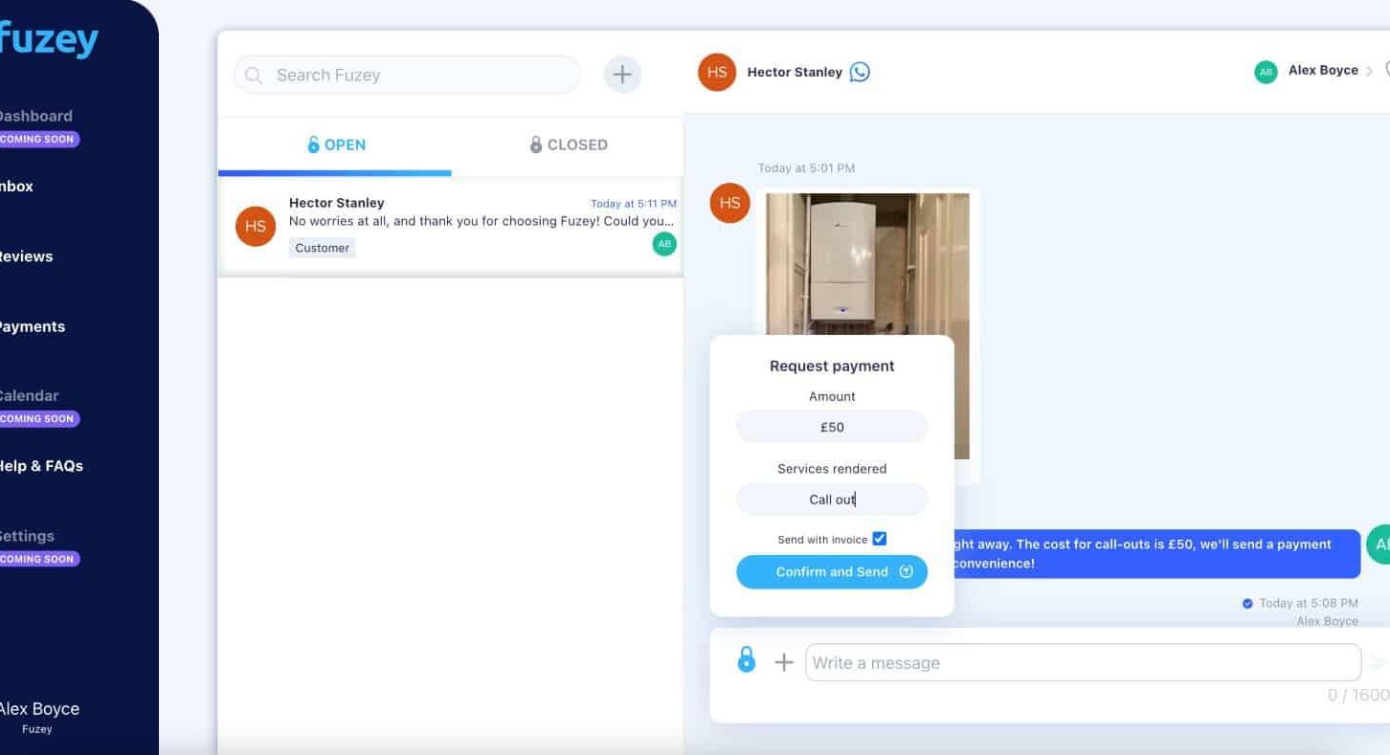The image size is (1390, 755).
Task: Click the green AB avatar in conversation list
Action: click(x=663, y=244)
